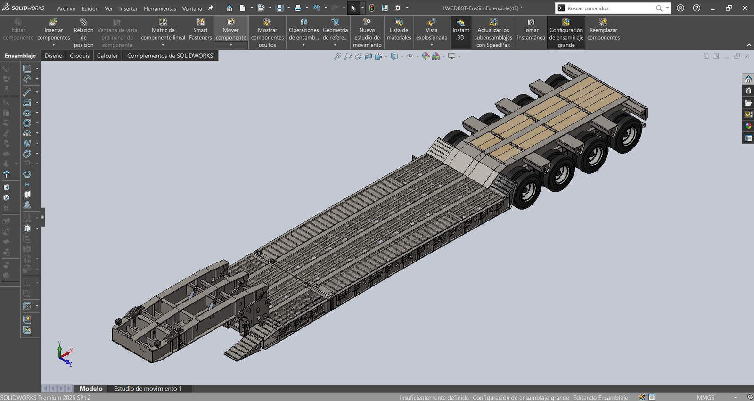Click Apply Scene icon
The image size is (754, 401).
[x=436, y=56]
